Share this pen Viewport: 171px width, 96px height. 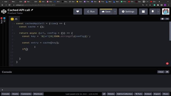point(166,94)
